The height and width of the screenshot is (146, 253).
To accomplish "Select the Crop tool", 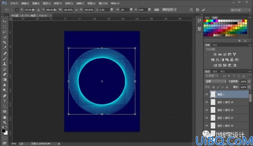I will click(x=5, y=43).
